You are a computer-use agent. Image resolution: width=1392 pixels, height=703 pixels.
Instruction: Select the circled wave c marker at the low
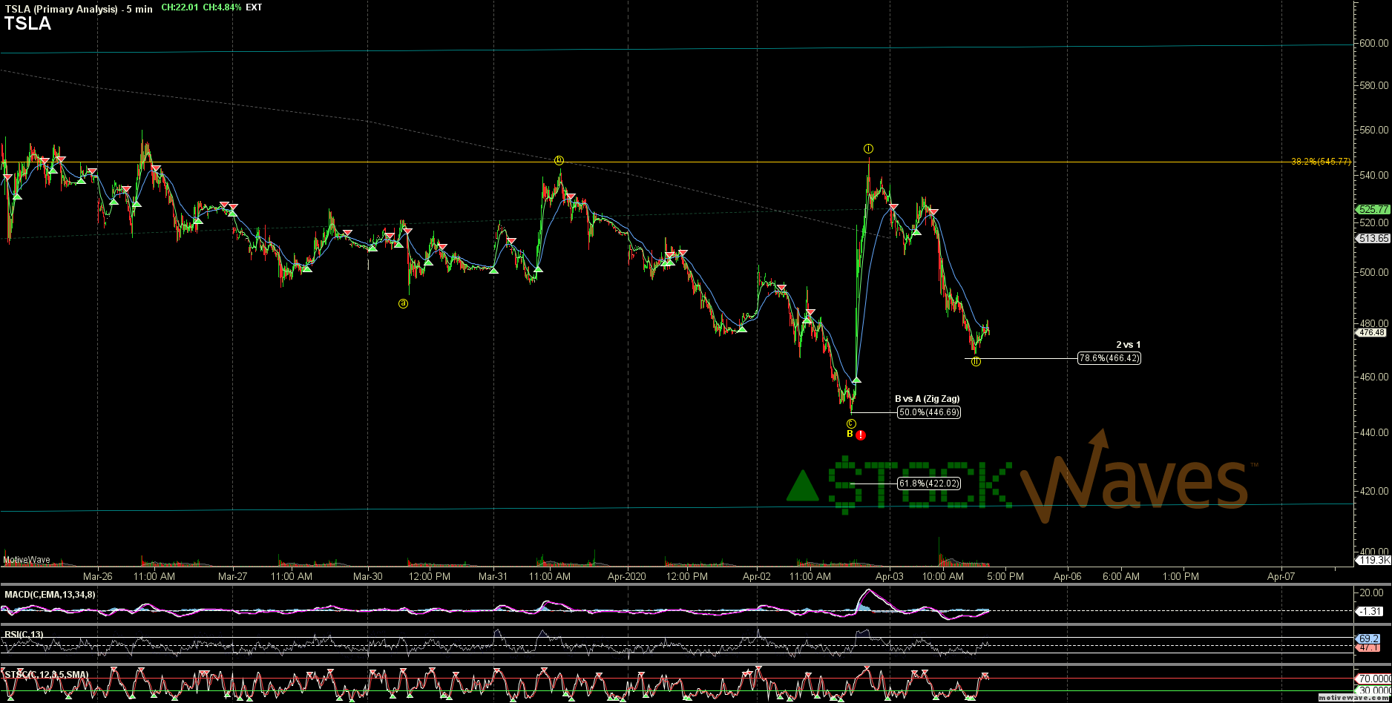point(850,423)
